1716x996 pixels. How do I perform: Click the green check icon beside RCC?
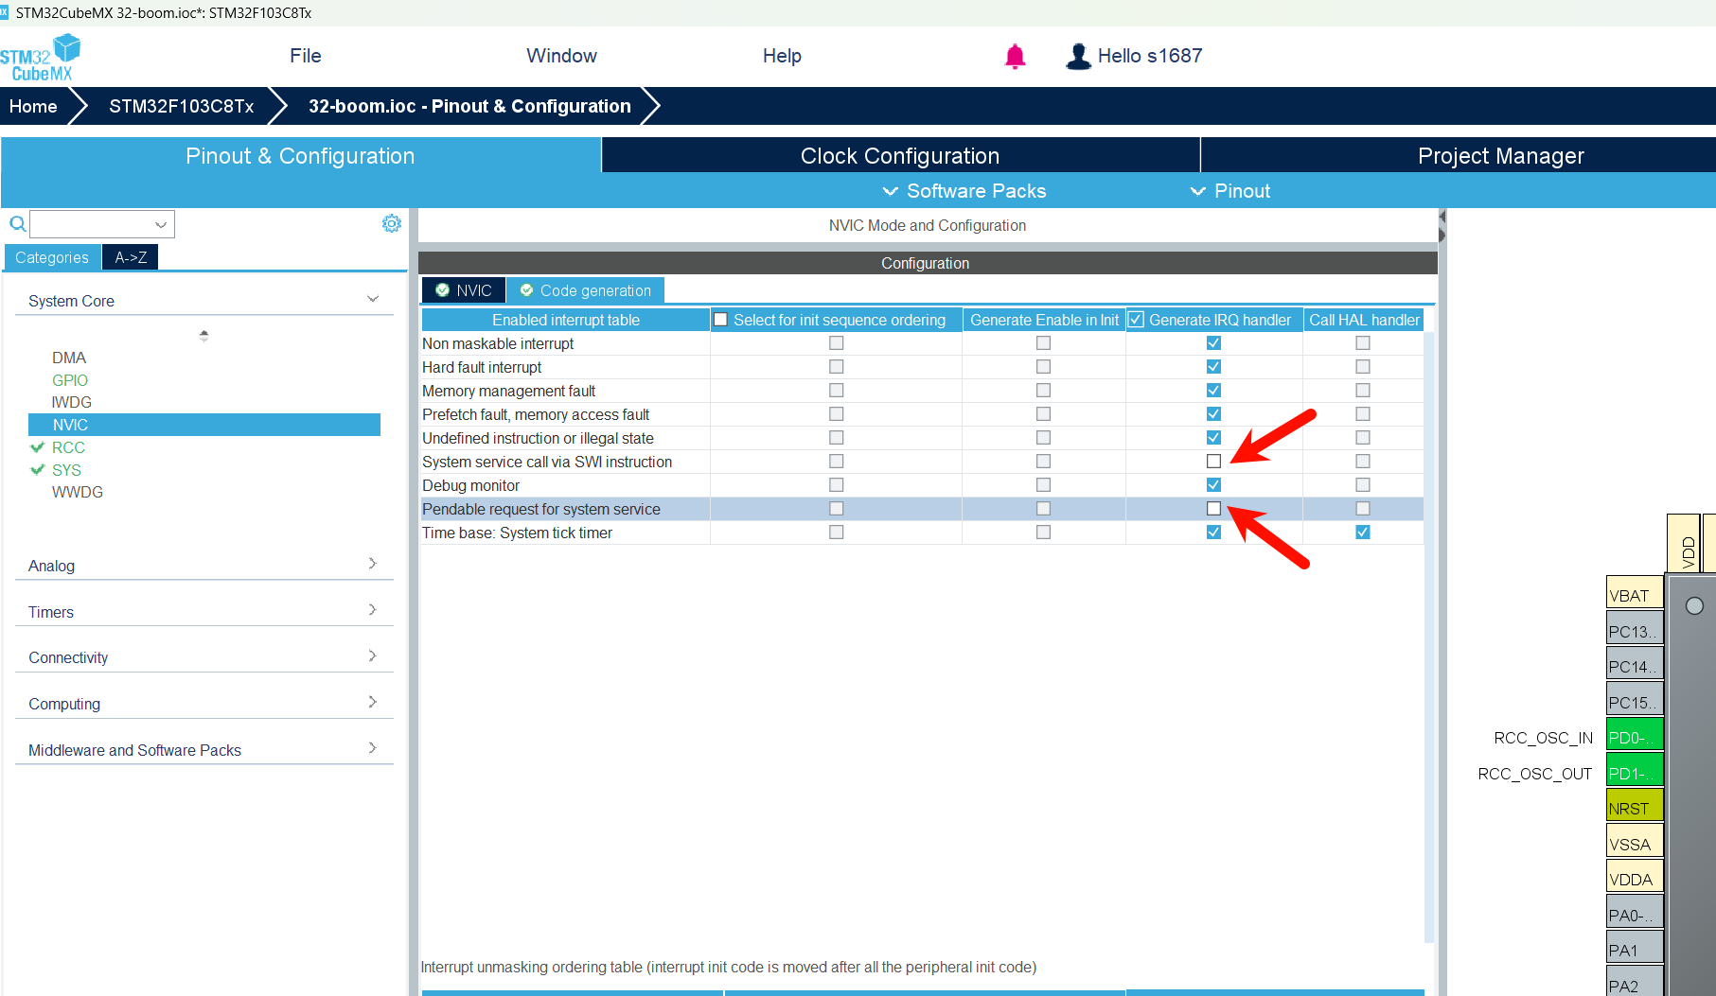pos(38,447)
